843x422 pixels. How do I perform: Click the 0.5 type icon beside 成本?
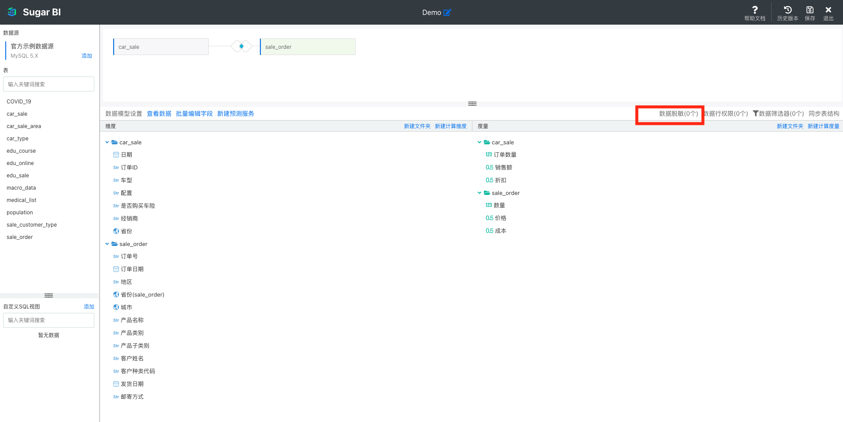pyautogui.click(x=489, y=231)
